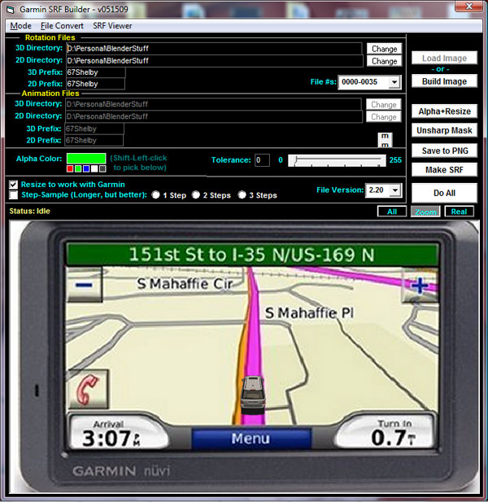Click the Animation 2D Prefix field

click(x=94, y=140)
